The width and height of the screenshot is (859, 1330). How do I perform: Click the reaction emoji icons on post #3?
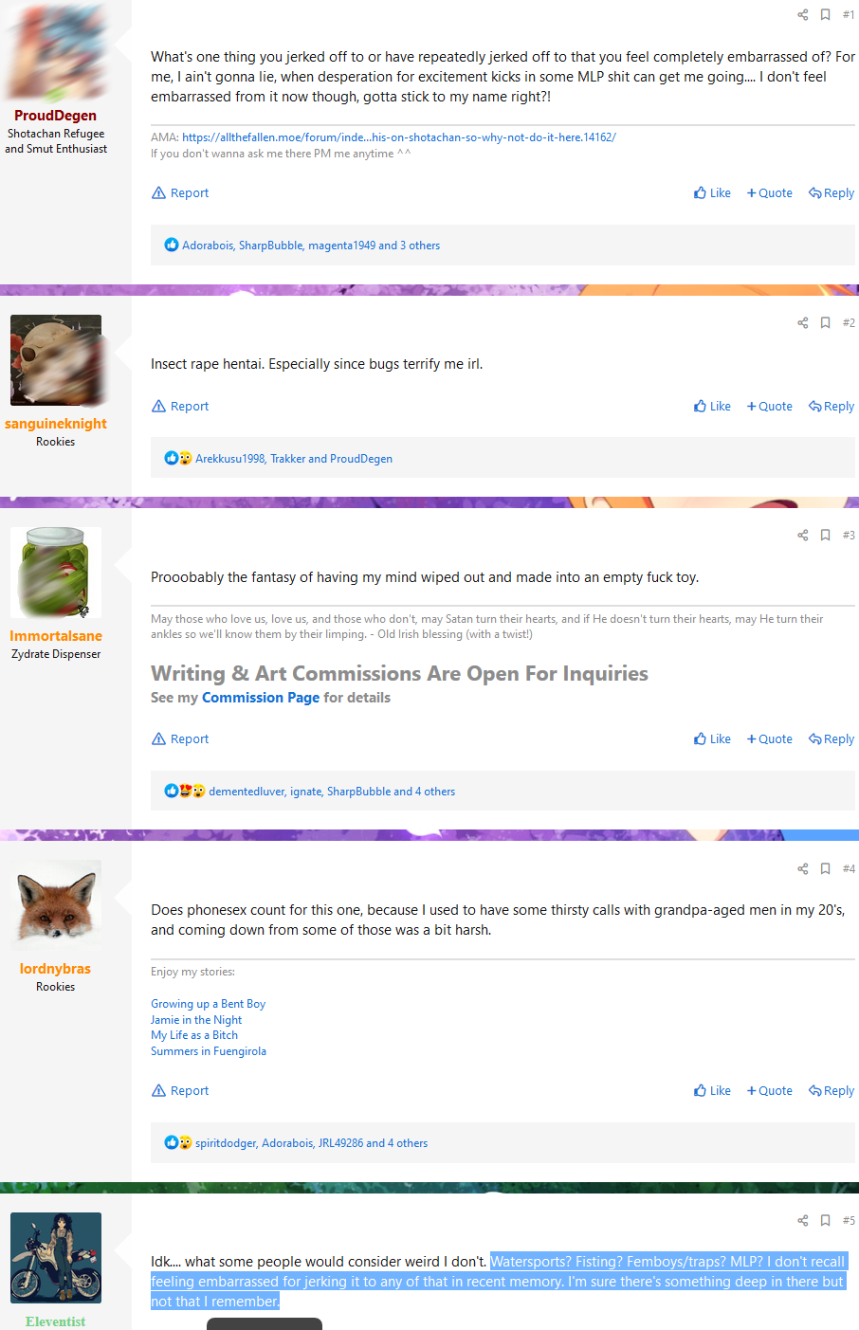click(x=185, y=791)
